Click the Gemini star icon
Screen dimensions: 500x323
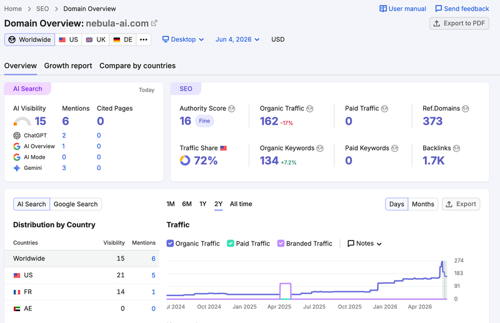click(x=17, y=168)
